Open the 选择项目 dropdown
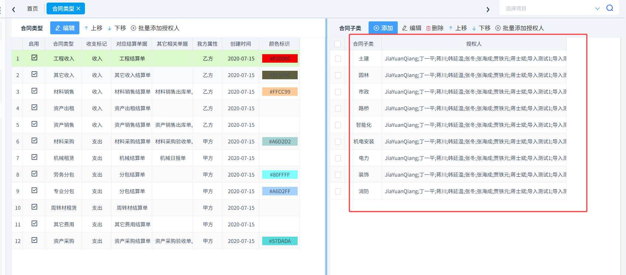Screen dimensions: 626x275 [553, 8]
